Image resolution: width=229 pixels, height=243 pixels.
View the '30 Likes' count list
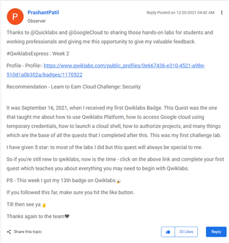(186, 231)
